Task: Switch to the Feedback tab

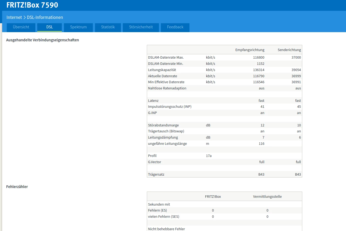Action: (175, 27)
